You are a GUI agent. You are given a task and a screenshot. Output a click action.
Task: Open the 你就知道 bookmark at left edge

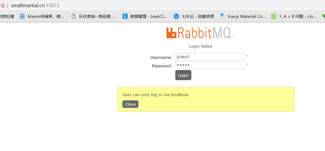(x=7, y=16)
